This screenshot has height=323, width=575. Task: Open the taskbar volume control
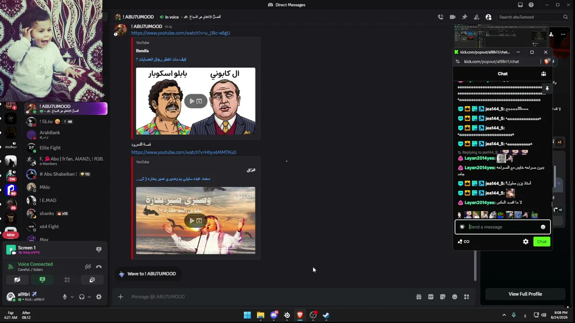pyautogui.click(x=544, y=315)
